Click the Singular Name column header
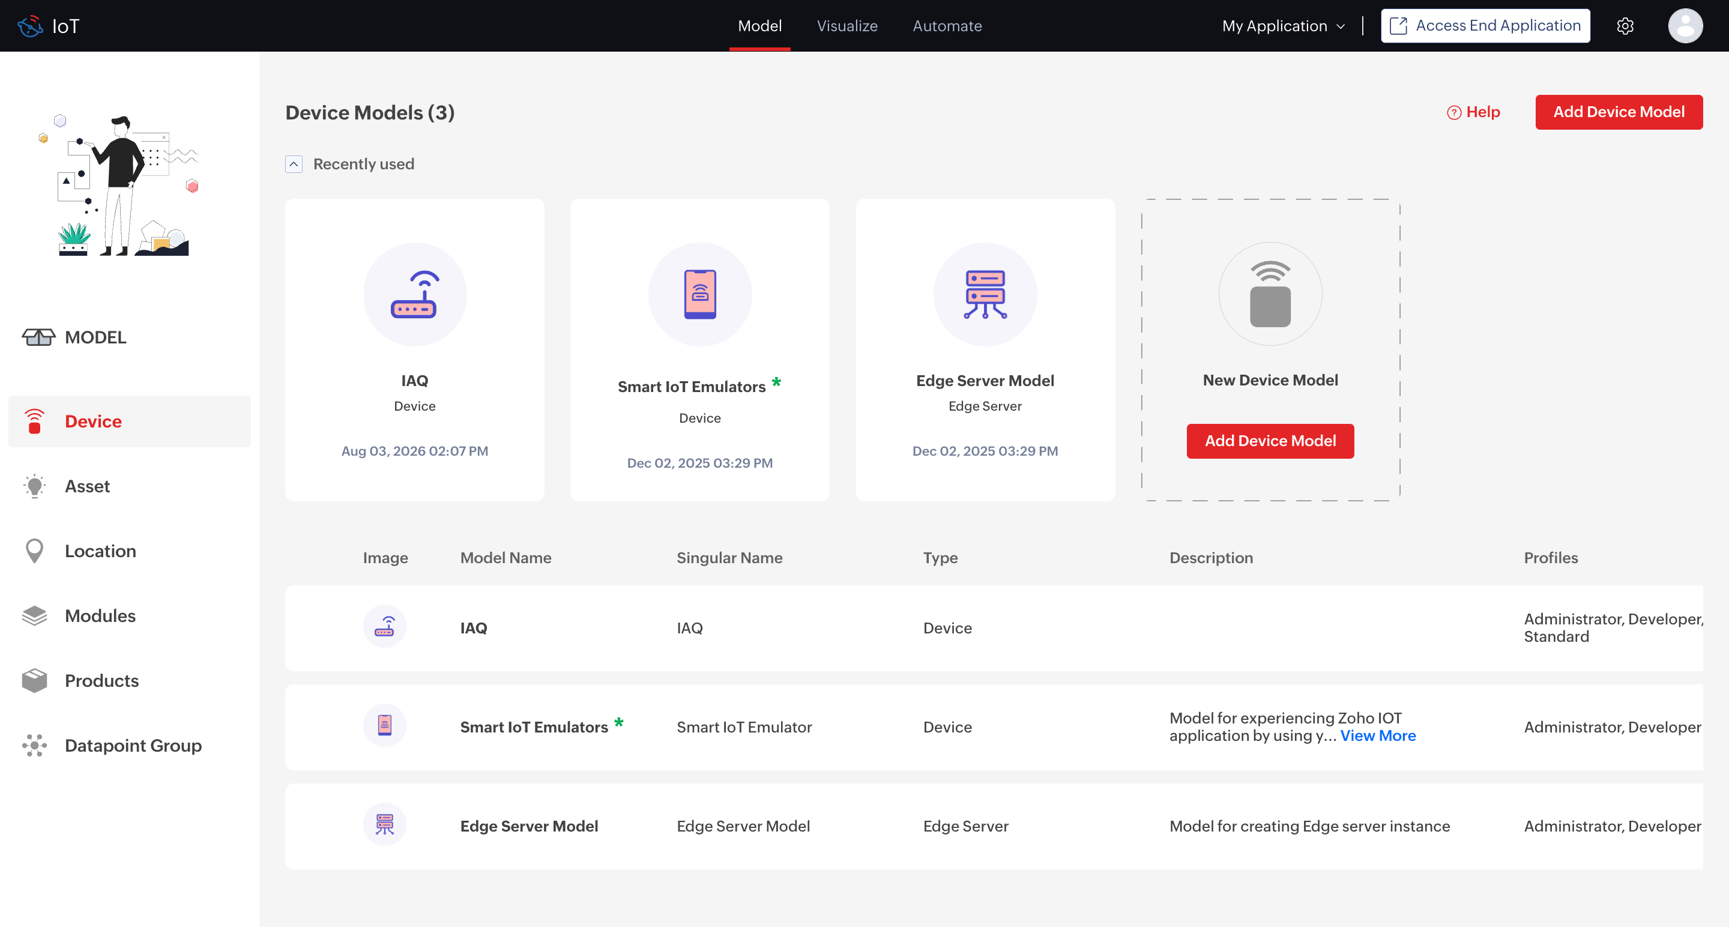1729x927 pixels. coord(729,558)
